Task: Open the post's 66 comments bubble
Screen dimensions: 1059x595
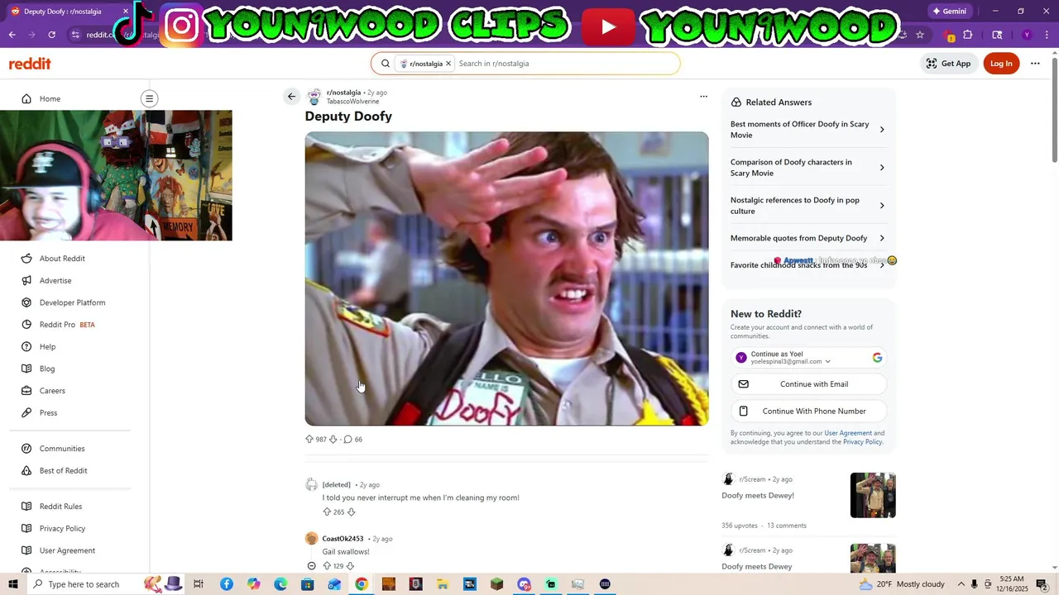Action: 353,440
